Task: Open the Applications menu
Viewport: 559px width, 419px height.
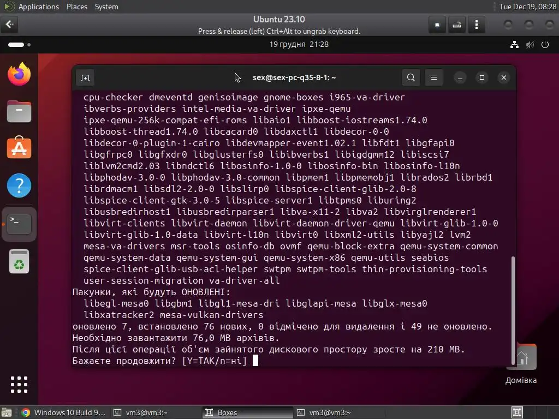Action: 39,7
